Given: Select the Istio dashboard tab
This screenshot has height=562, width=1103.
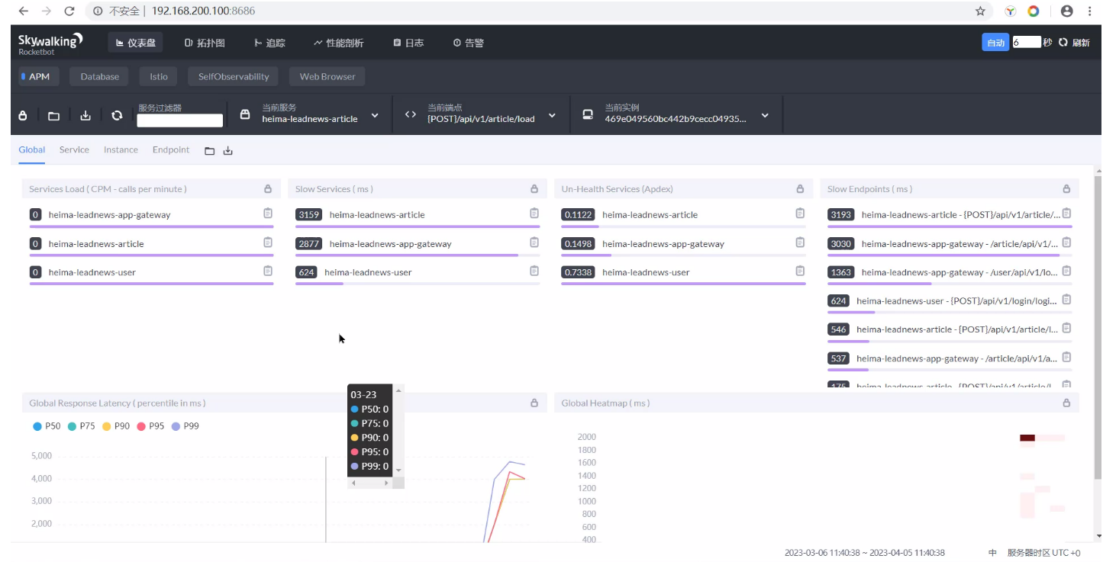Looking at the screenshot, I should click(x=159, y=76).
